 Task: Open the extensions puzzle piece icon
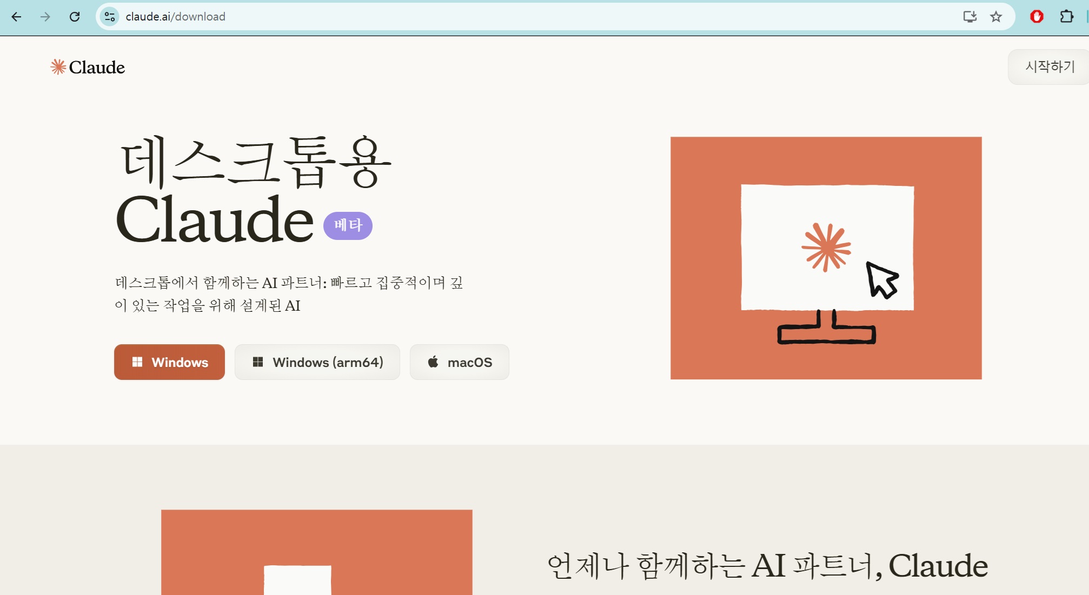(x=1066, y=17)
